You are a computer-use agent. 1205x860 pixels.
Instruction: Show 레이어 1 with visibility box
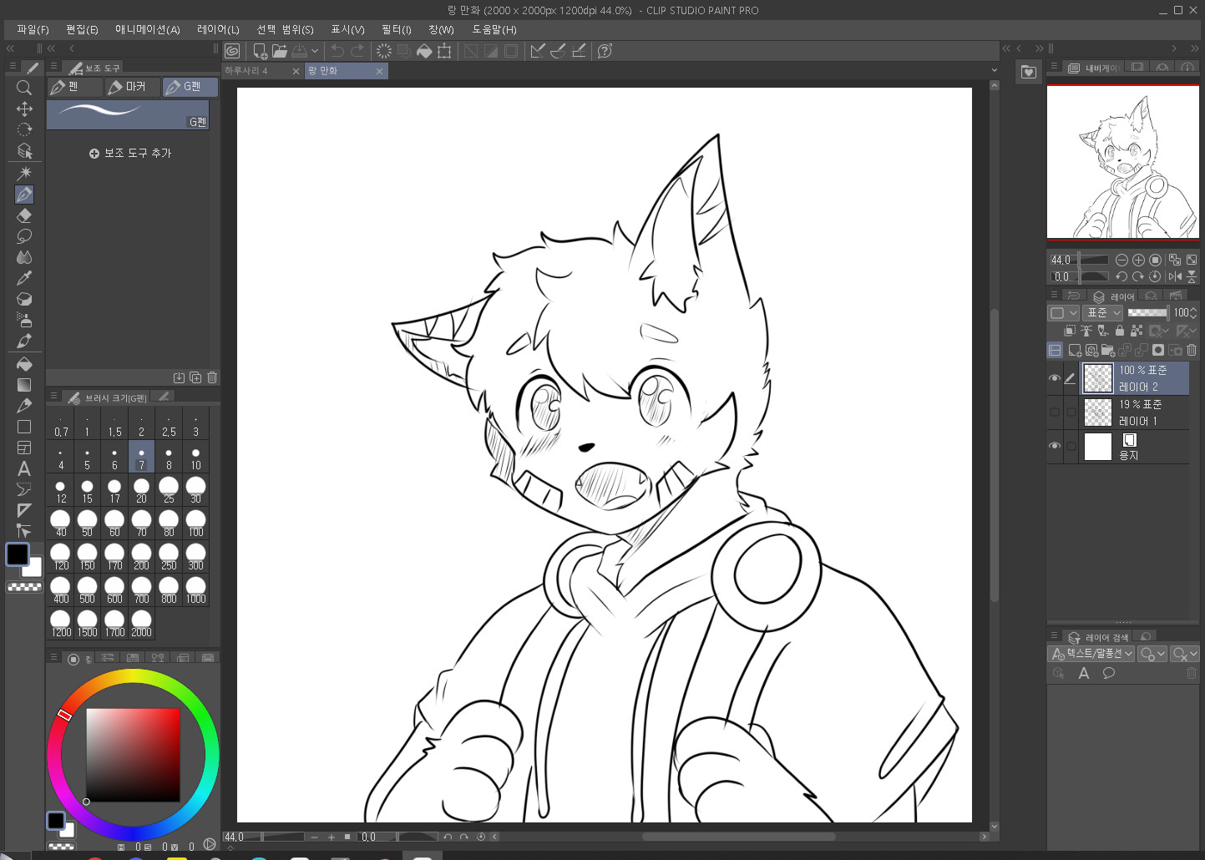[x=1055, y=412]
